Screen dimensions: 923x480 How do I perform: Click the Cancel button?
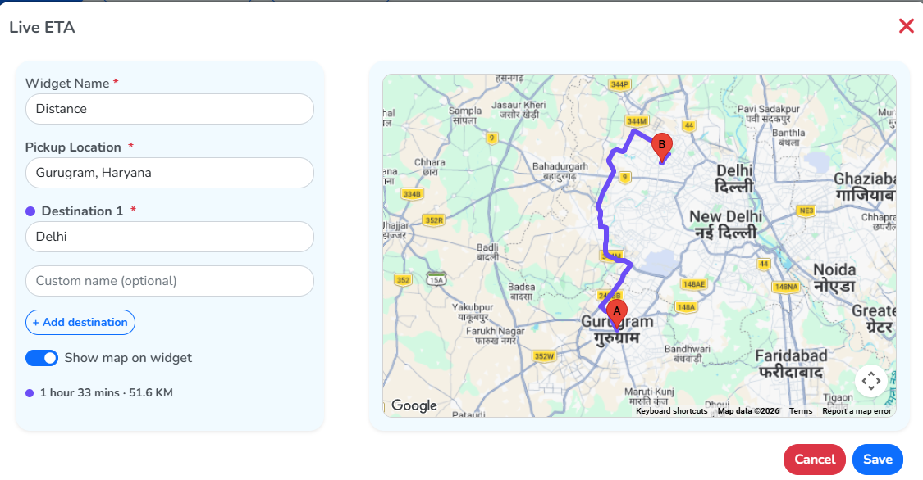[x=815, y=460]
